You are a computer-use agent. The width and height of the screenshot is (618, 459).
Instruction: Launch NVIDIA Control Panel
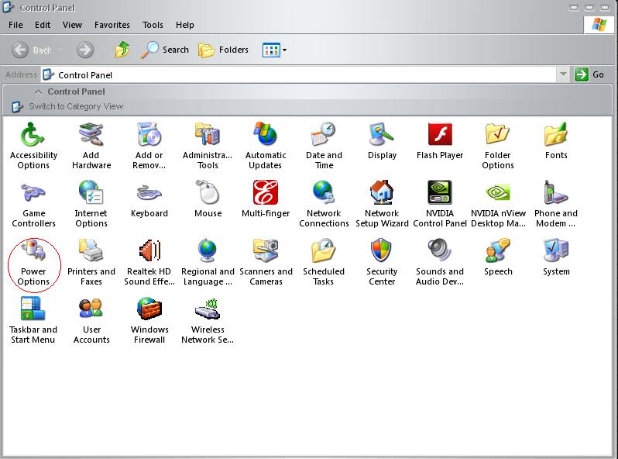[x=440, y=204]
